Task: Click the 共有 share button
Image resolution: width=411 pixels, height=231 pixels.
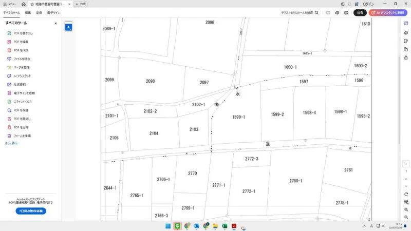Action: 360,12
